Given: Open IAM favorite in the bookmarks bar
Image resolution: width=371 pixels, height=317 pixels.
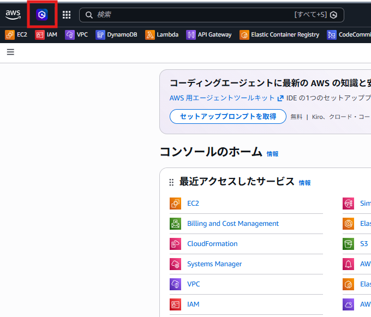Looking at the screenshot, I should pos(46,35).
